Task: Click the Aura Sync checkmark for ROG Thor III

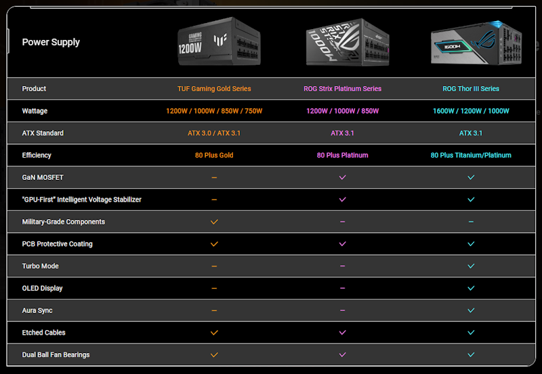Action: click(471, 310)
